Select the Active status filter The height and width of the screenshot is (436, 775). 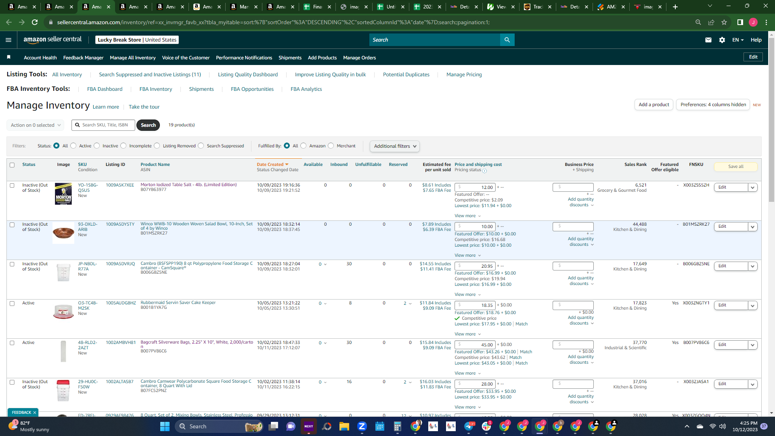[x=73, y=146]
